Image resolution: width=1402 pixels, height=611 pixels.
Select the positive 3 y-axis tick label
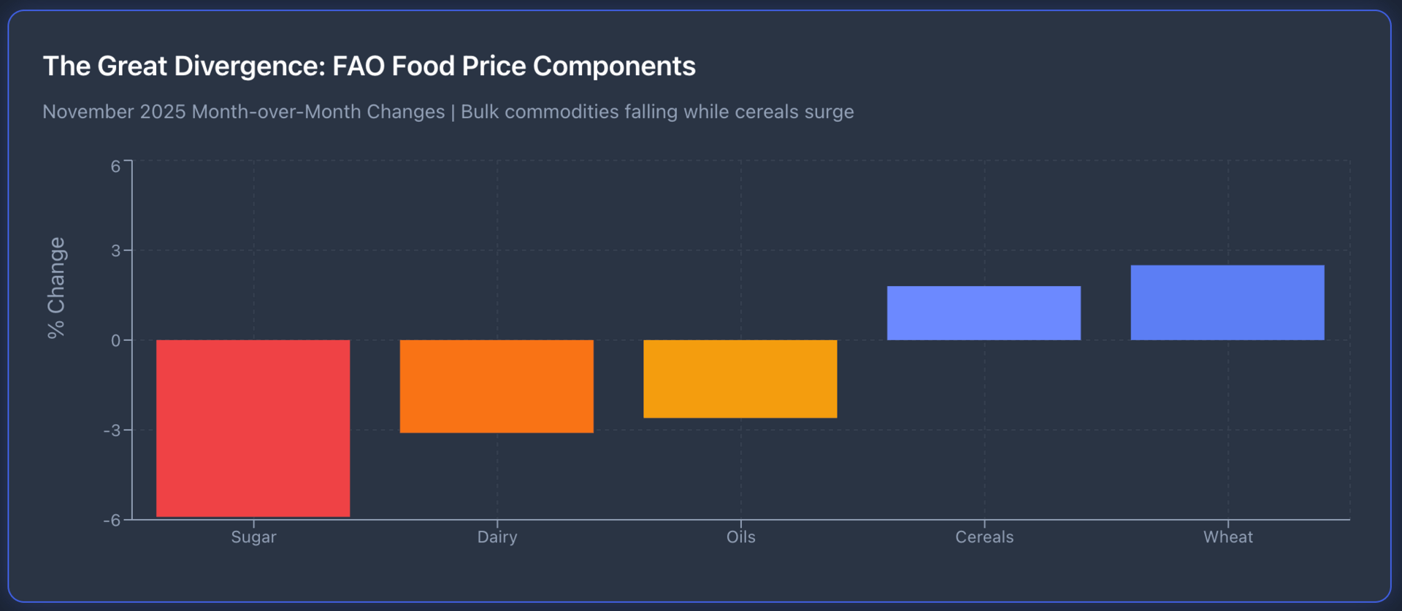click(x=116, y=251)
